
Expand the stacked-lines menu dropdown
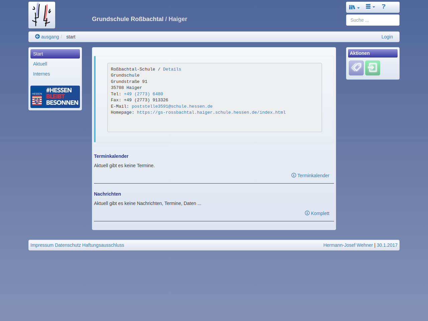(x=370, y=7)
